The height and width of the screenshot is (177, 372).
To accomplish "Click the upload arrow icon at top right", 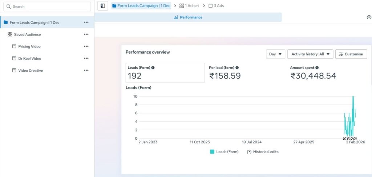I will coord(369,17).
